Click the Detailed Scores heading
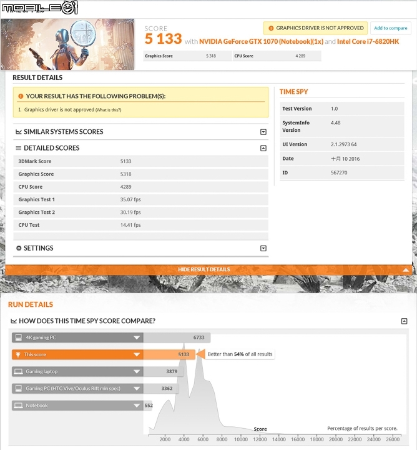 [52, 148]
